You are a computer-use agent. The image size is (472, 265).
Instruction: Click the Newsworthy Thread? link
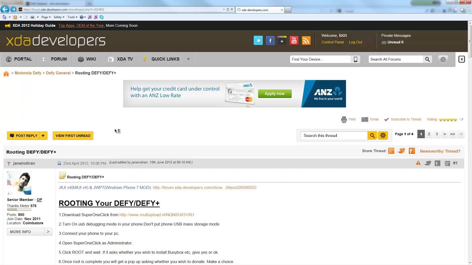(440, 151)
